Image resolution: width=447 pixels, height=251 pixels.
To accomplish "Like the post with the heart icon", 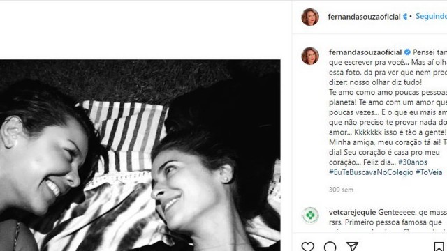I will point(308,246).
